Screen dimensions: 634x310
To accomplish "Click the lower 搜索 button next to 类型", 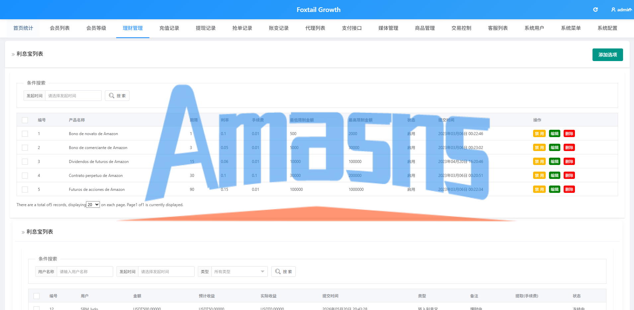I will 283,271.
